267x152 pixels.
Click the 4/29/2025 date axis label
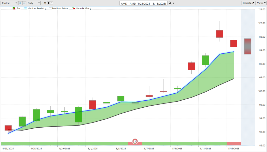click(64, 149)
